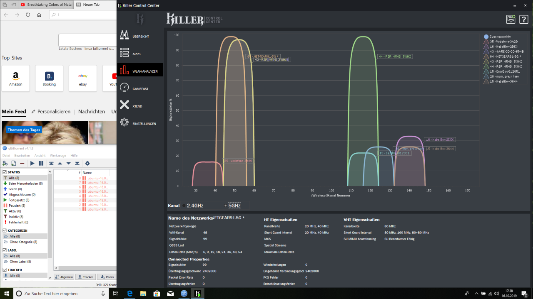The height and width of the screenshot is (299, 533).
Task: Switch to Breathtaking Colors browser tab
Action: click(x=47, y=5)
